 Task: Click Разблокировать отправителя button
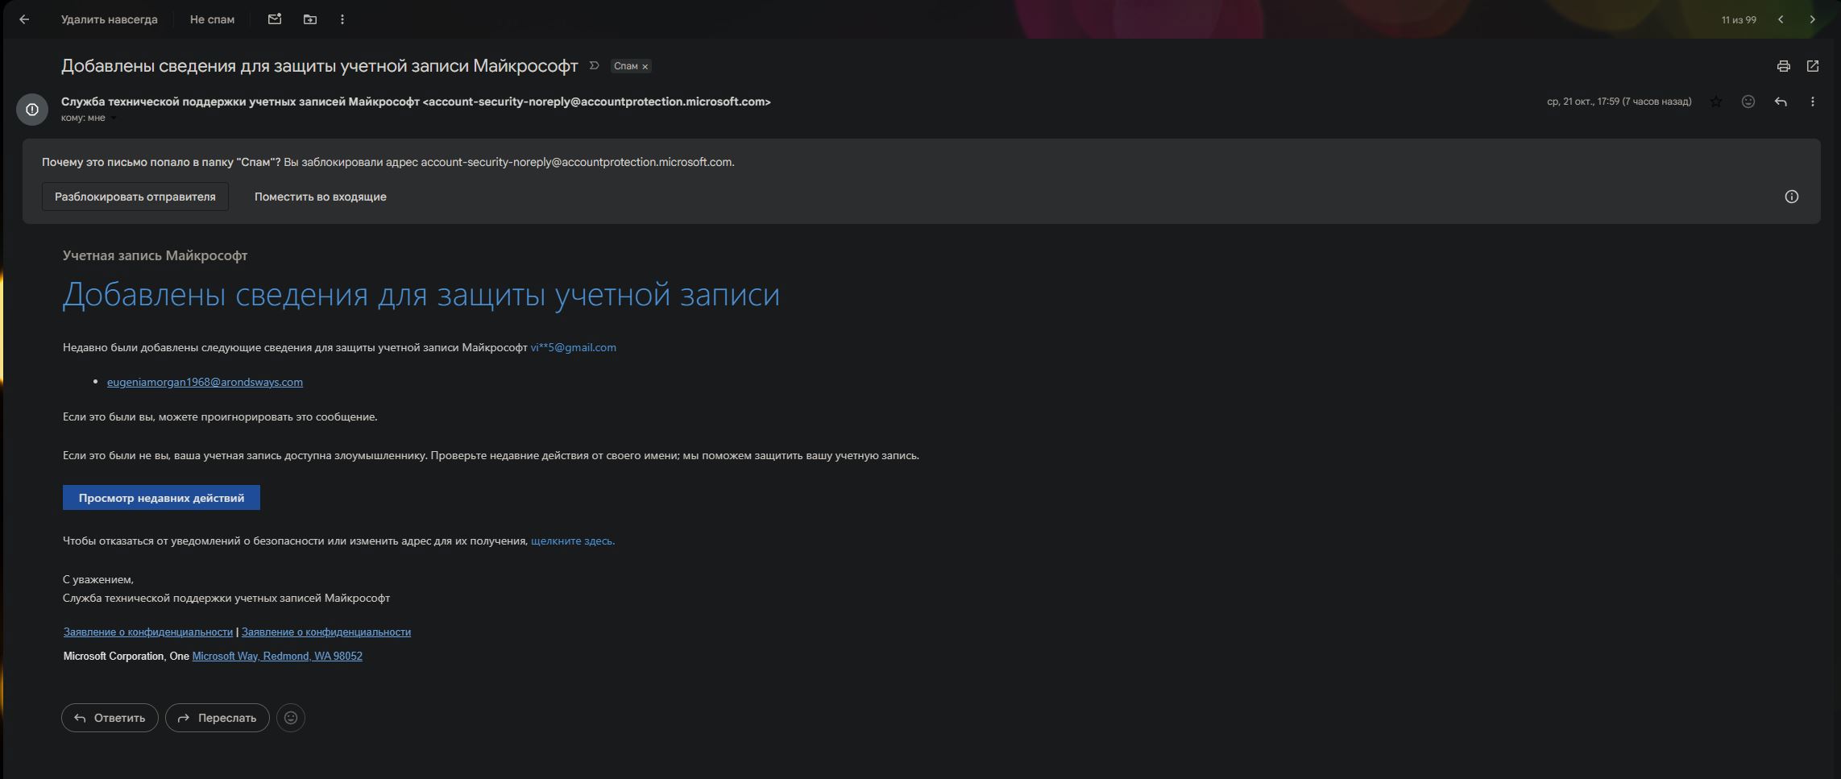135,197
